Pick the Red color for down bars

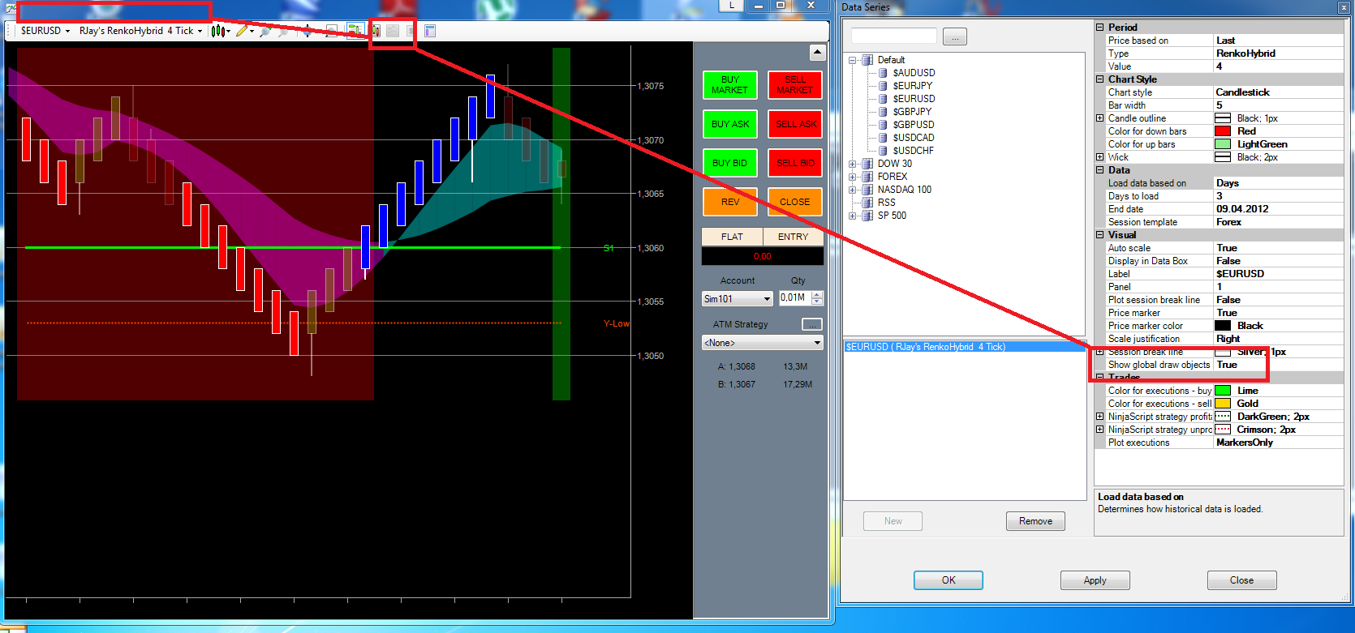coord(1223,131)
